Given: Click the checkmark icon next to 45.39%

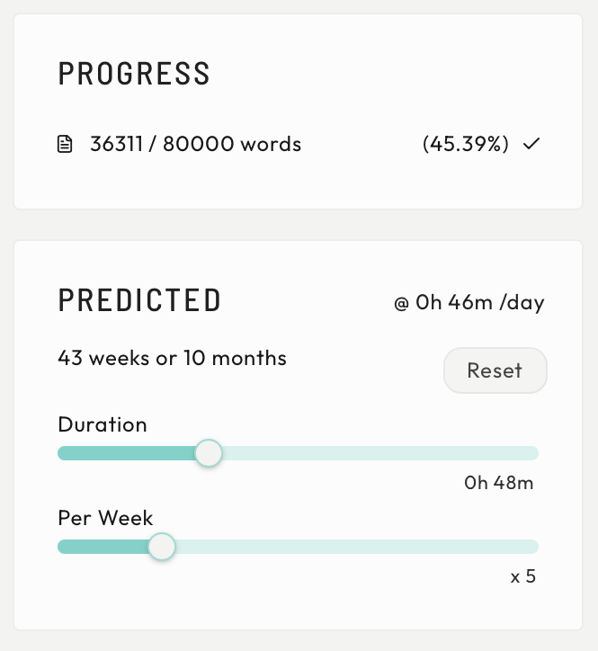Looking at the screenshot, I should point(531,144).
